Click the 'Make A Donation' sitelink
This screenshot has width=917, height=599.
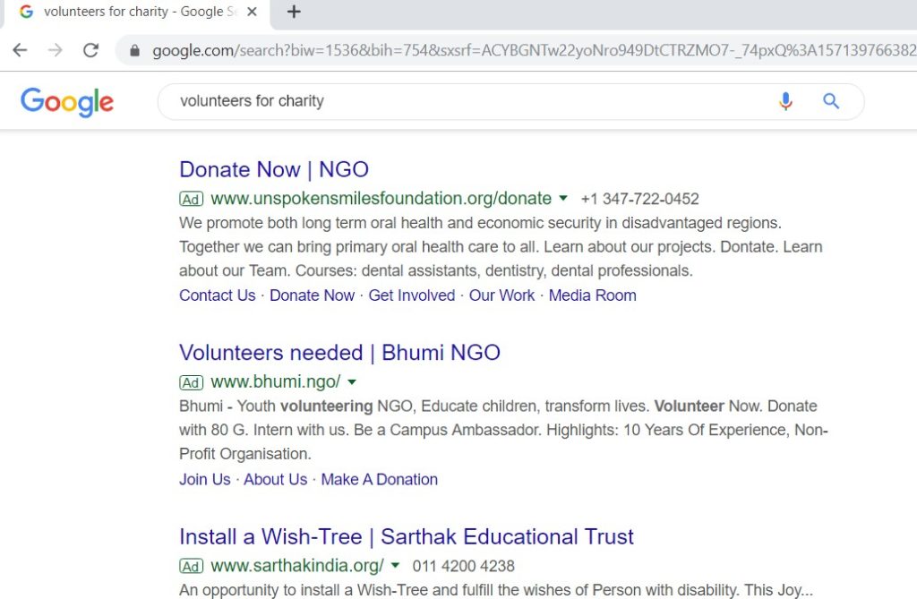380,479
